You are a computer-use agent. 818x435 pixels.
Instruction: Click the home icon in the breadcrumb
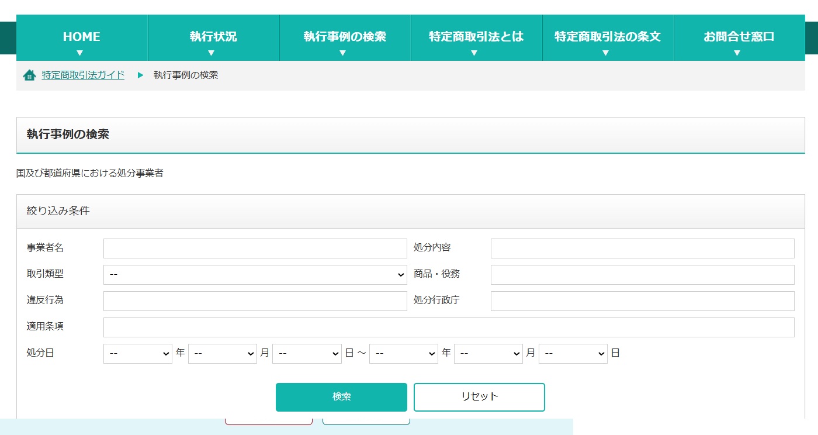point(29,75)
